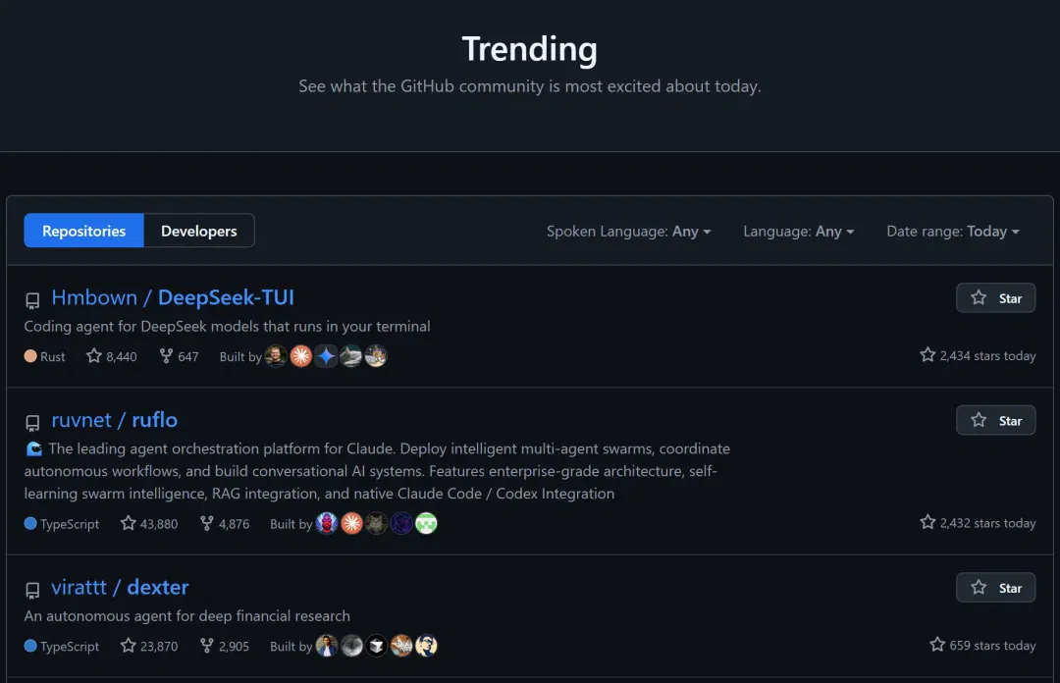Open the blue sparkle avatar in DeepSeek-TUI row
The height and width of the screenshot is (683, 1060).
click(x=326, y=355)
